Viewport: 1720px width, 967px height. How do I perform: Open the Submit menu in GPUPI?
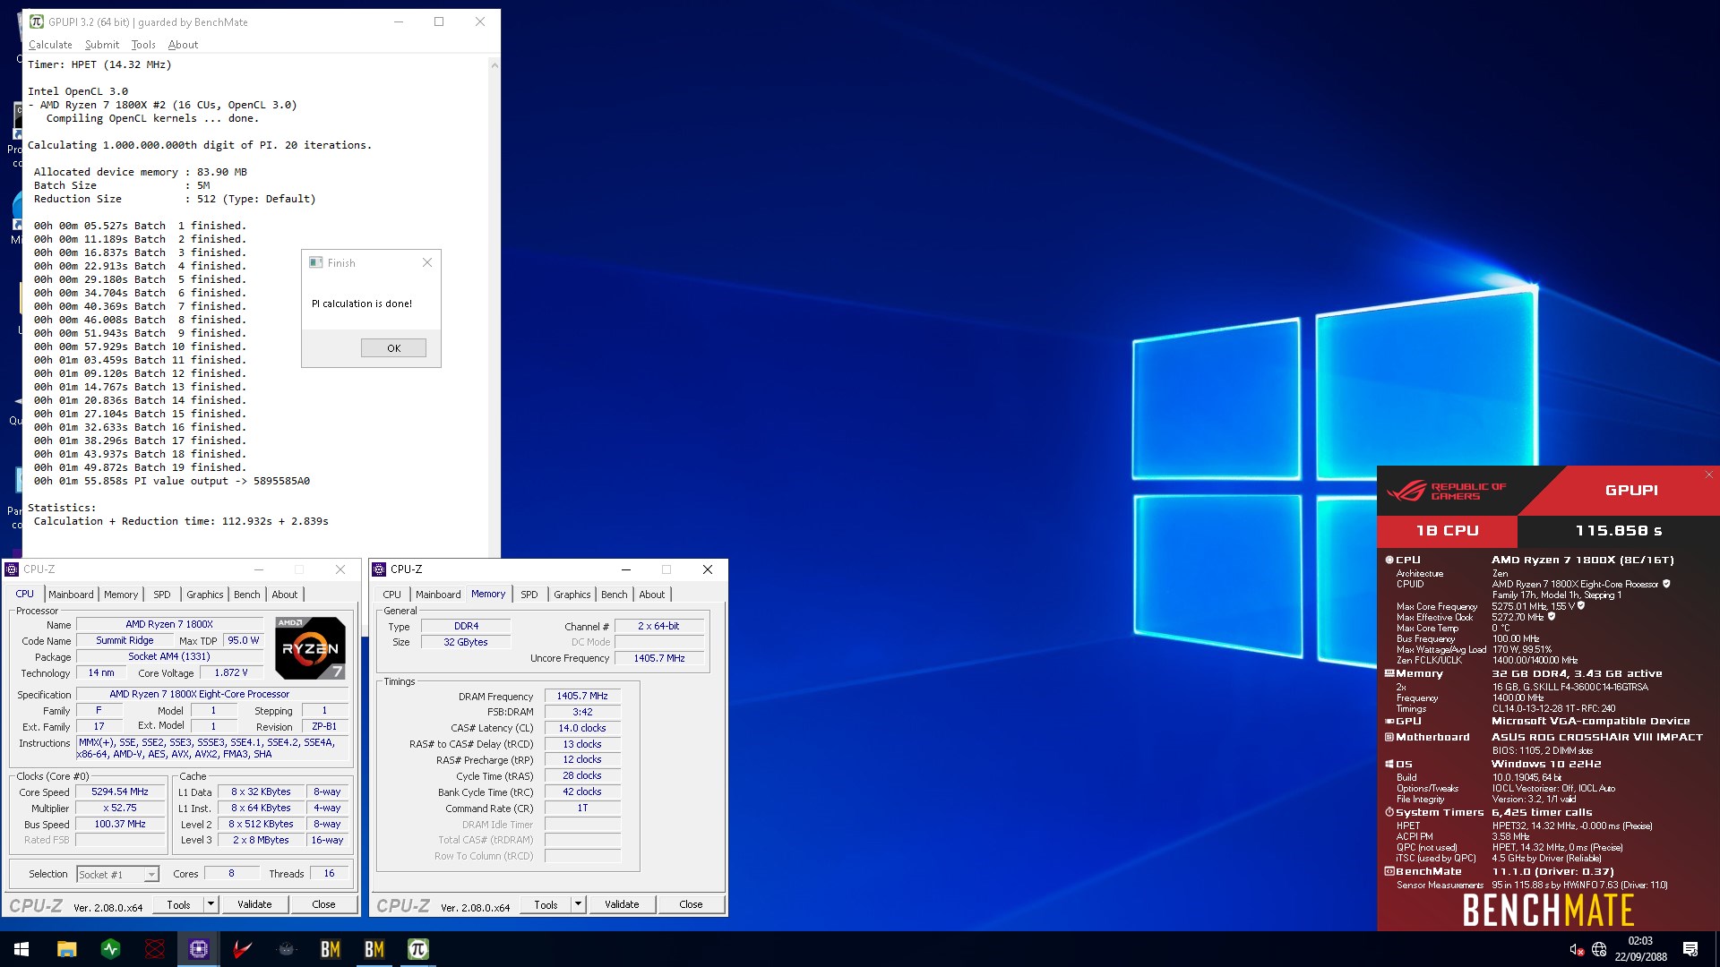(x=102, y=45)
